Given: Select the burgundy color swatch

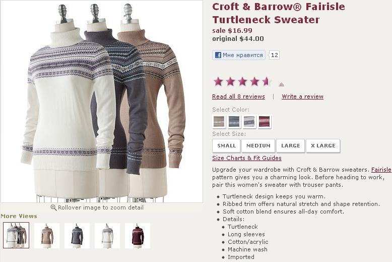Looking at the screenshot, I should pos(264,122).
